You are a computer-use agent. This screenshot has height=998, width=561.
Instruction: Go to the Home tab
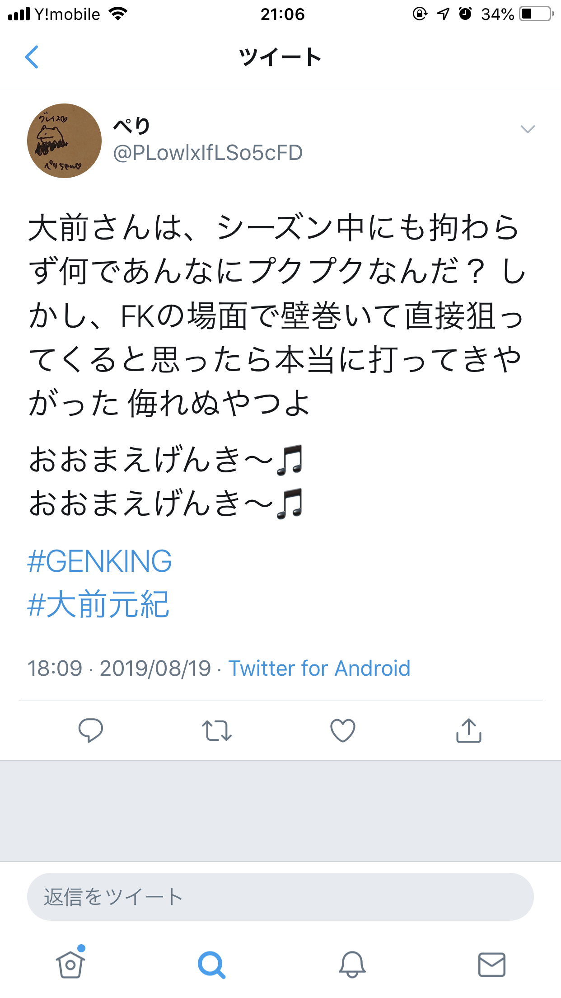(x=70, y=964)
